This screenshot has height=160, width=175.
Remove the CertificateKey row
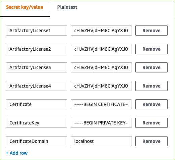click(x=151, y=123)
